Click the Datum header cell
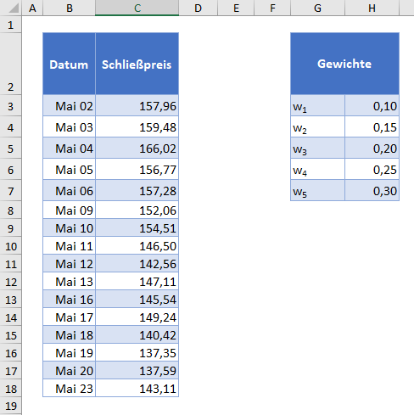Viewport: 414px width, 415px height. click(69, 64)
